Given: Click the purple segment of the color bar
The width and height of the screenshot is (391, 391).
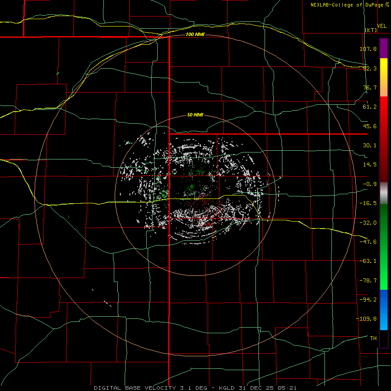Looking at the screenshot, I should tap(384, 49).
